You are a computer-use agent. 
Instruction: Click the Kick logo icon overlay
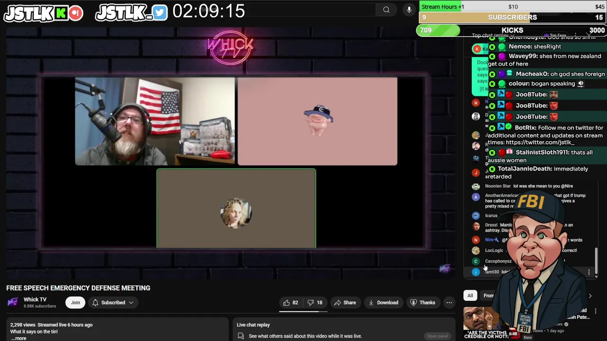point(61,14)
